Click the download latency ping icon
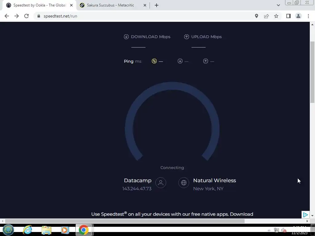This screenshot has height=236, width=315. pyautogui.click(x=180, y=61)
